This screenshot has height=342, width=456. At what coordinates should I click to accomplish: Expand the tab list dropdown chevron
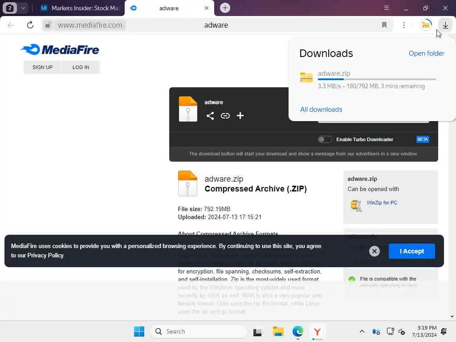[23, 8]
